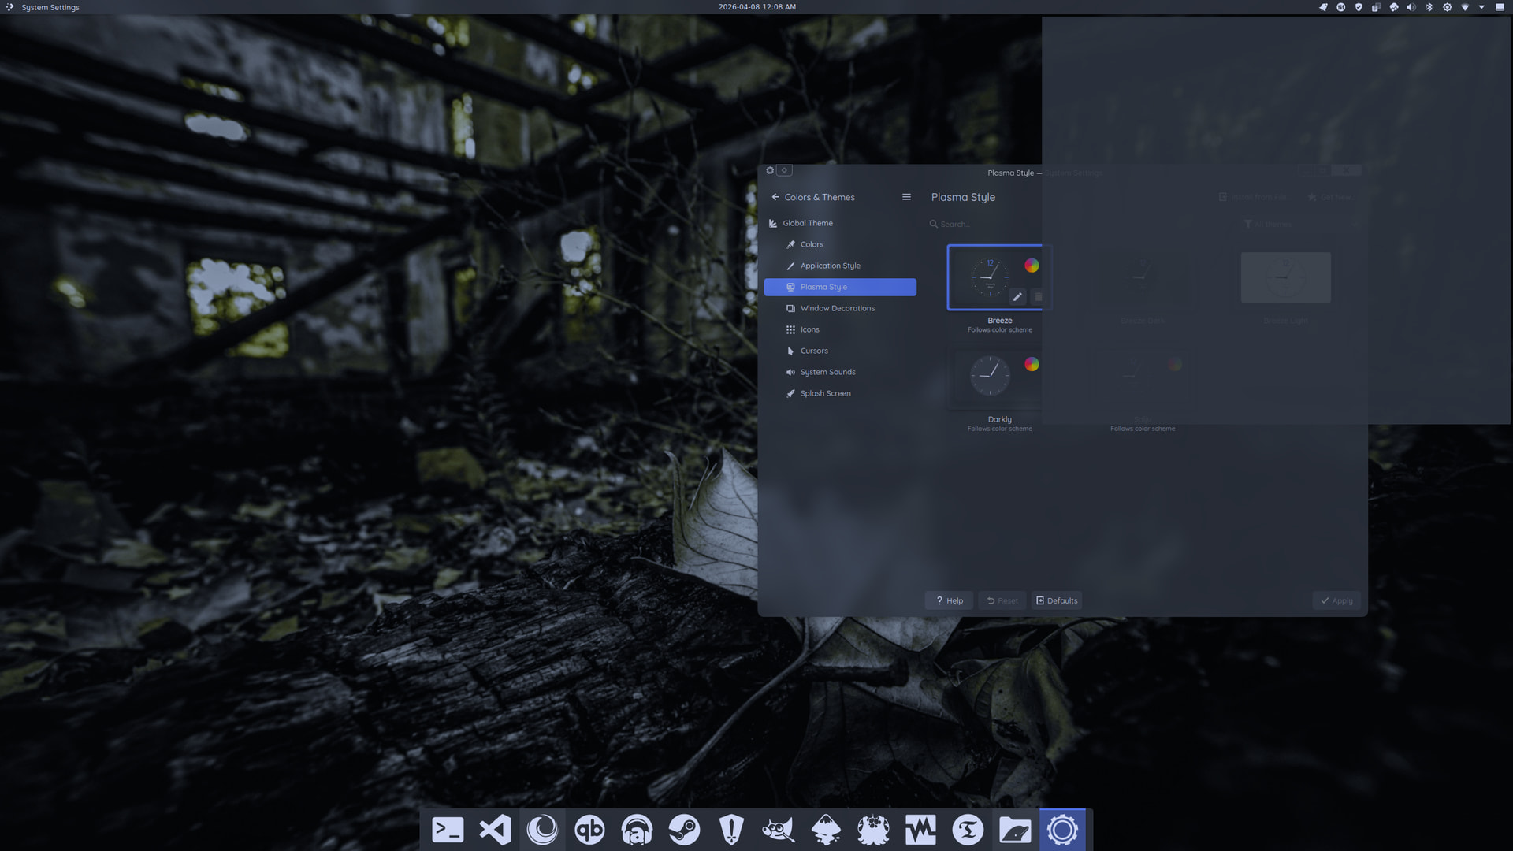
Task: Launch GIMP from the dock
Action: pyautogui.click(x=779, y=830)
